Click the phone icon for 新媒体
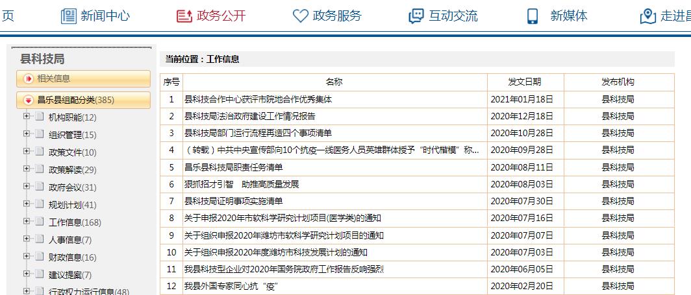Viewport: 691px width, 295px height. (533, 16)
